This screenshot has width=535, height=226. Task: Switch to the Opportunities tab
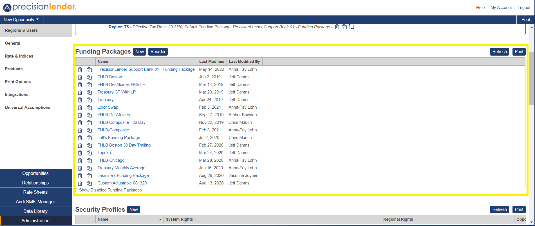click(36, 174)
